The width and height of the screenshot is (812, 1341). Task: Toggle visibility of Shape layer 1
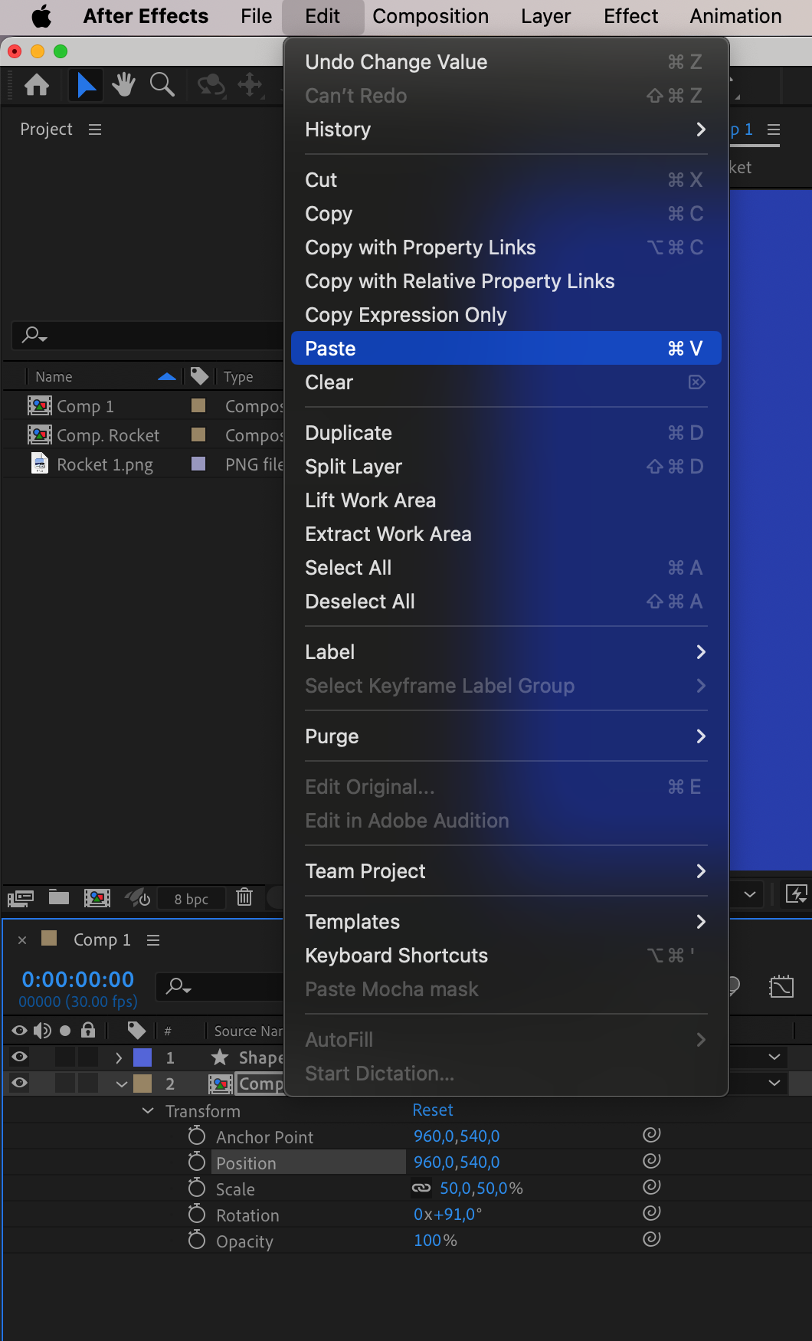pyautogui.click(x=20, y=1057)
